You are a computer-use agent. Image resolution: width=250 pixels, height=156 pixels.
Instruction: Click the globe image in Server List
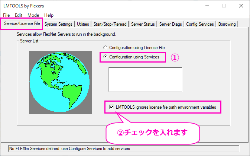click(x=61, y=83)
